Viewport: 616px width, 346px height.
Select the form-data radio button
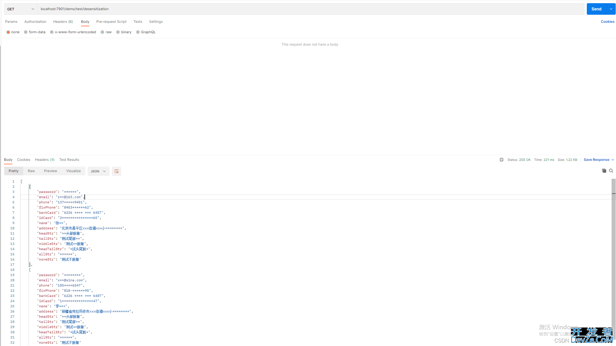26,32
